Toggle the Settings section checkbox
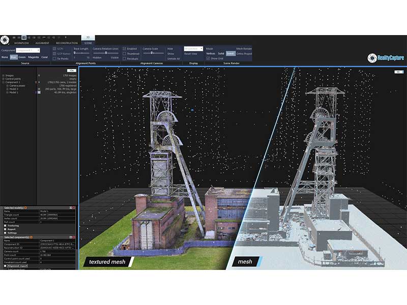 (5, 233)
